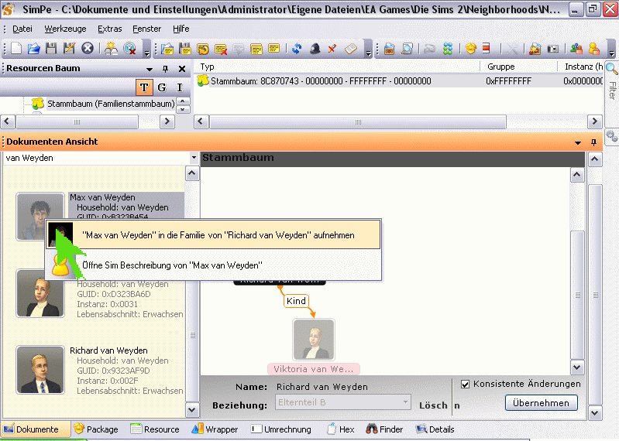619x441 pixels.
Task: Choose add Max van Weyden to Richard's family
Action: [218, 235]
